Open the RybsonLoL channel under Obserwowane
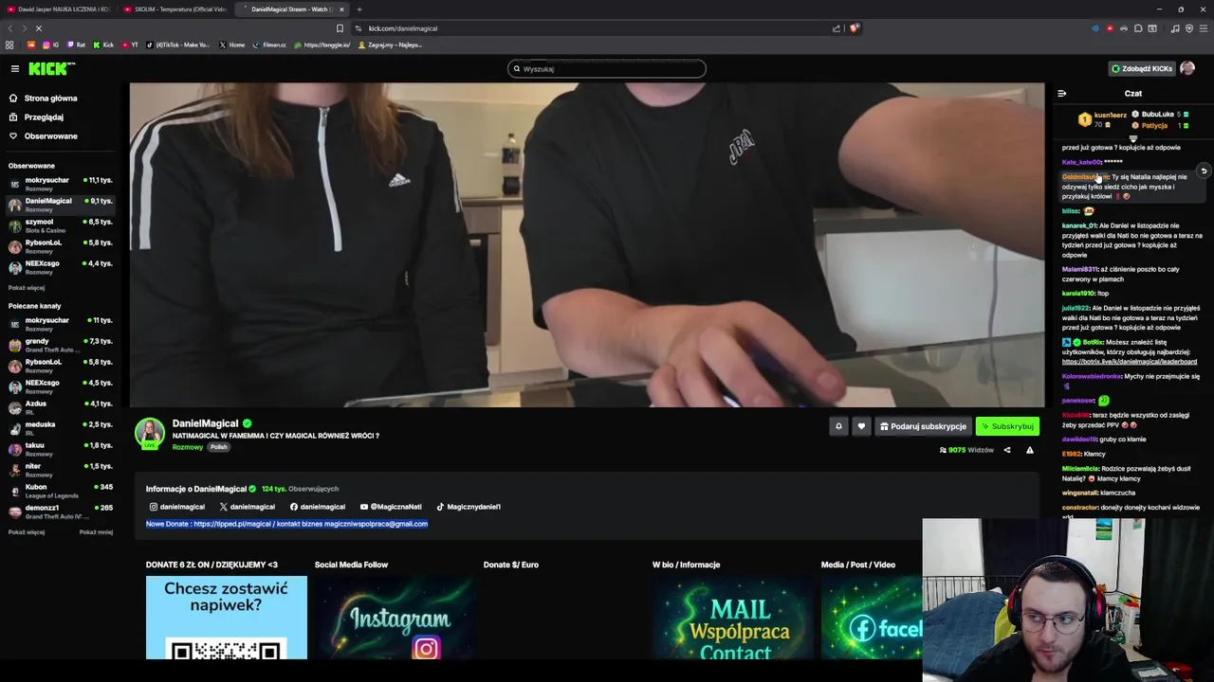This screenshot has width=1214, height=682. pyautogui.click(x=61, y=246)
